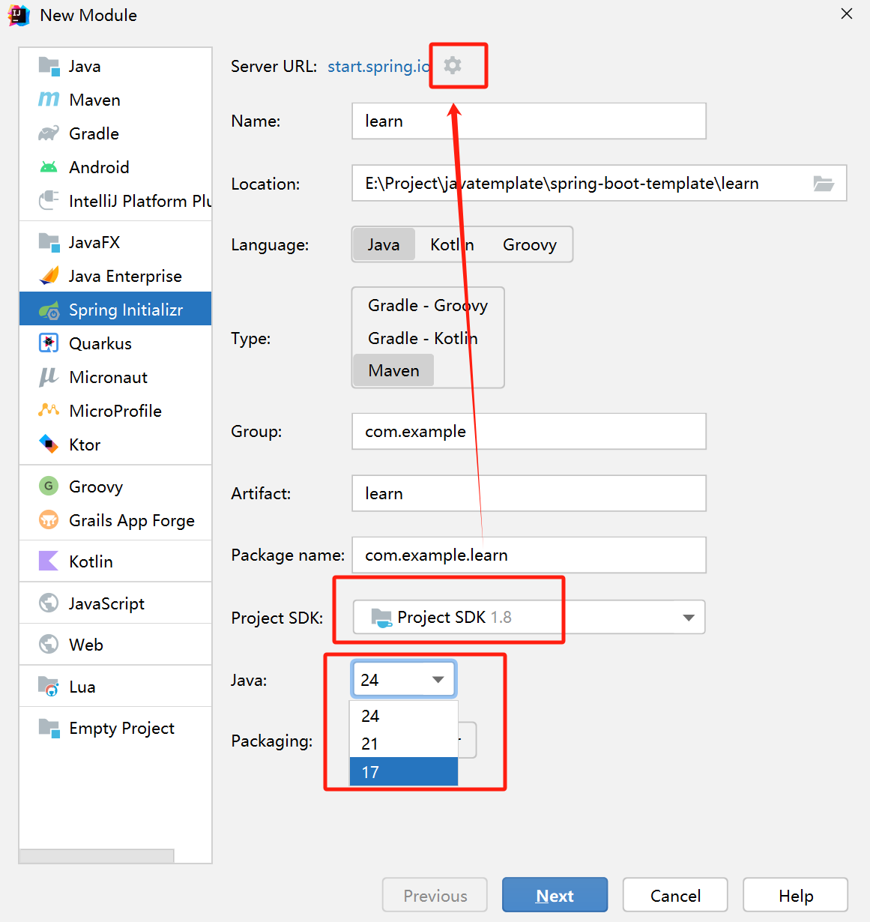
Task: Select the MicroProfile icon
Action: 49,410
